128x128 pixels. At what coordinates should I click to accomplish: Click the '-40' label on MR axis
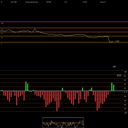click(x=125, y=101)
